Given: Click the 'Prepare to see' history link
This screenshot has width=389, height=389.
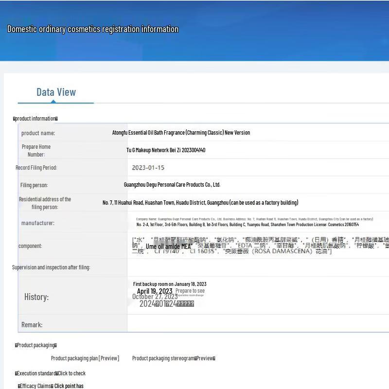Looking at the screenshot, I should [x=190, y=291].
